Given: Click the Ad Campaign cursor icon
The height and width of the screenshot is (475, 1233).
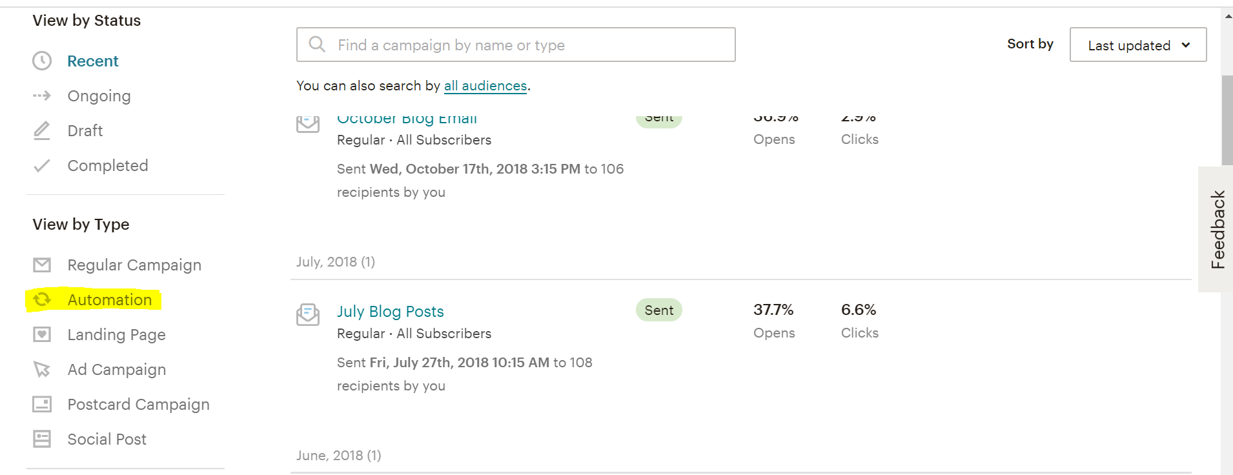Looking at the screenshot, I should [x=42, y=369].
